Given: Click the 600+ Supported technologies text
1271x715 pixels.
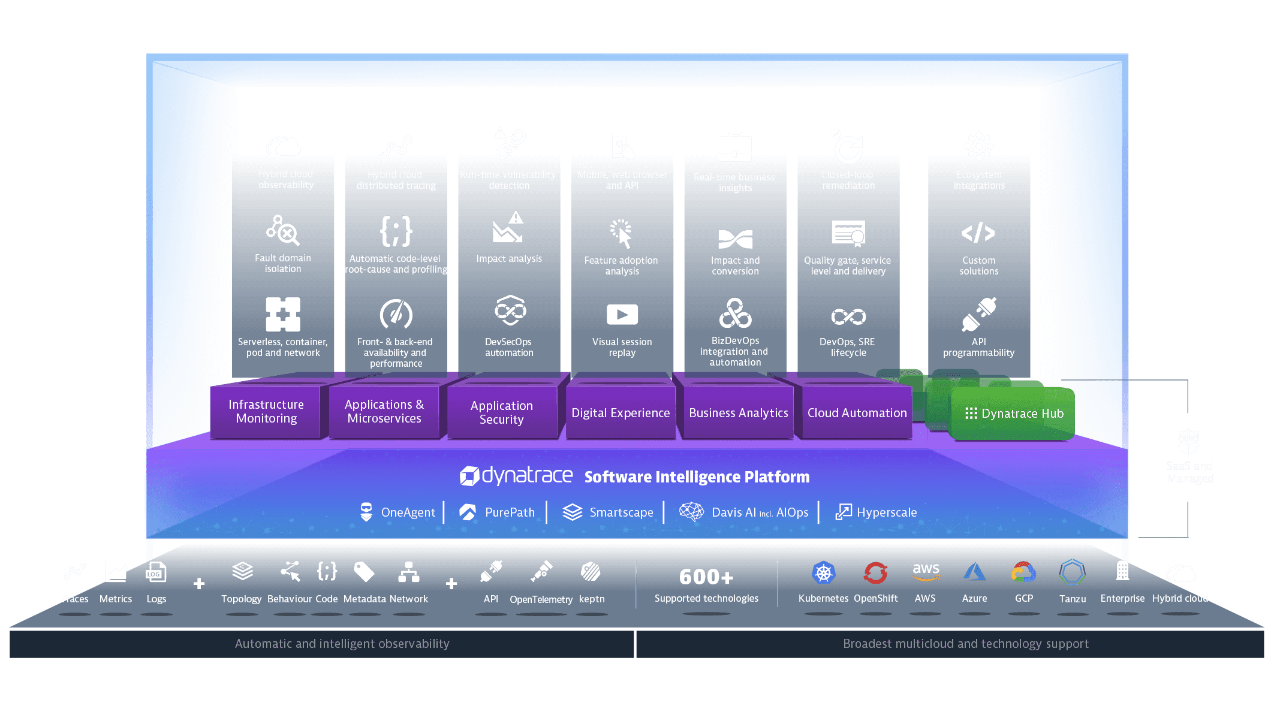Looking at the screenshot, I should click(x=706, y=584).
